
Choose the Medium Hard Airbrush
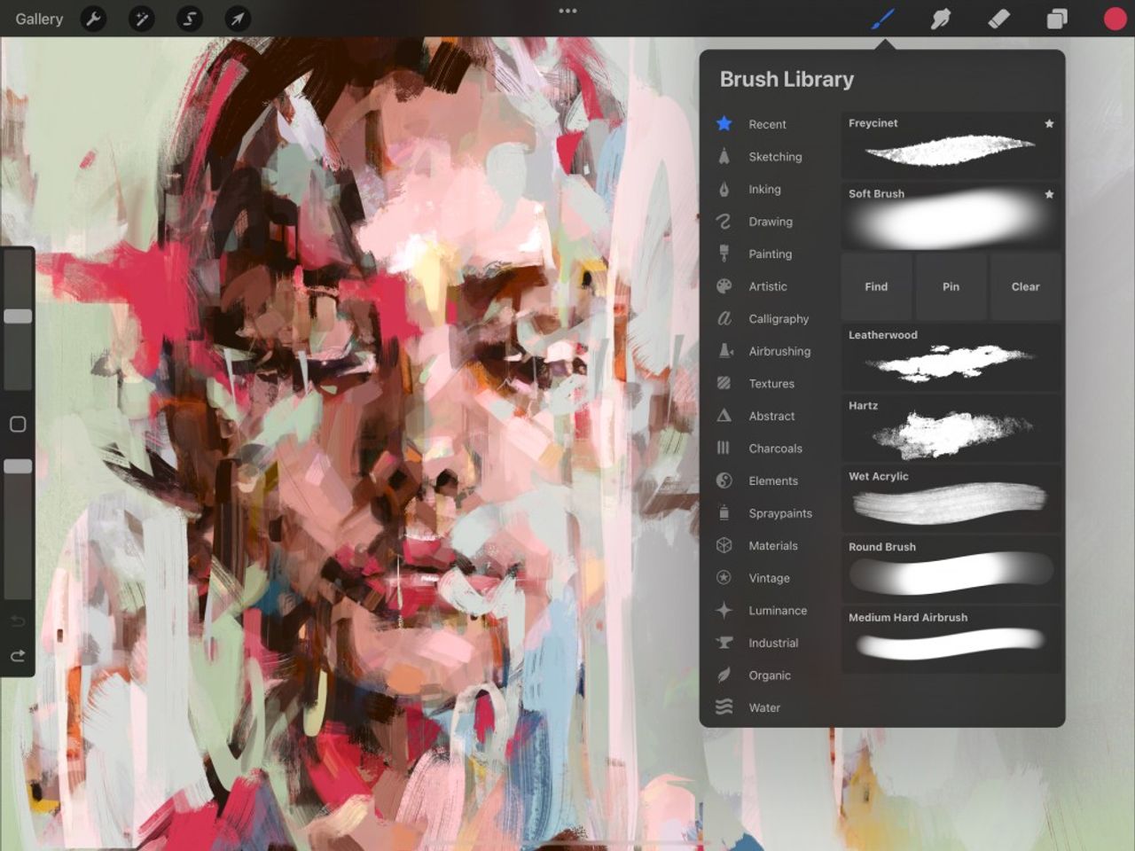point(951,640)
